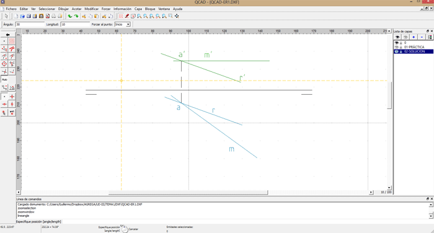Image resolution: width=434 pixels, height=233 pixels.
Task: Click the Ángulo input field
Action: pos(30,24)
